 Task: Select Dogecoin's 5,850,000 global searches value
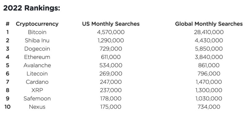pyautogui.click(x=209, y=49)
